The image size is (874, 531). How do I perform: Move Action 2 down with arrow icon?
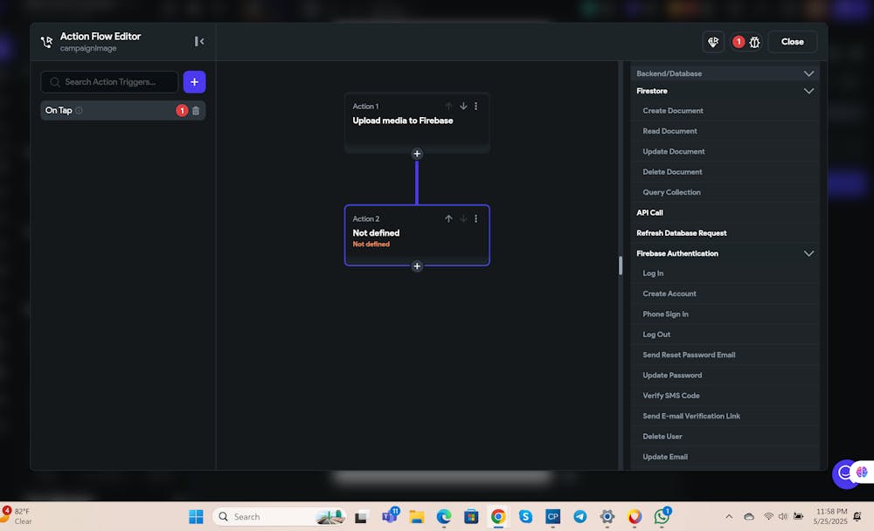tap(463, 218)
